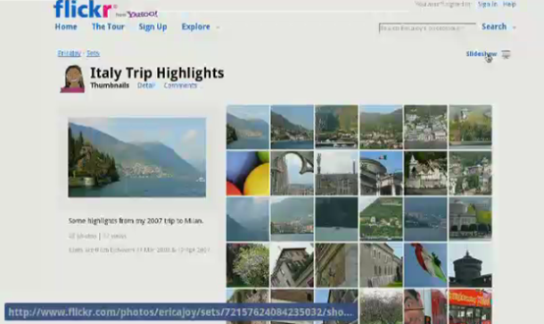This screenshot has height=324, width=544.
Task: Go to The Tour page
Action: tap(108, 27)
